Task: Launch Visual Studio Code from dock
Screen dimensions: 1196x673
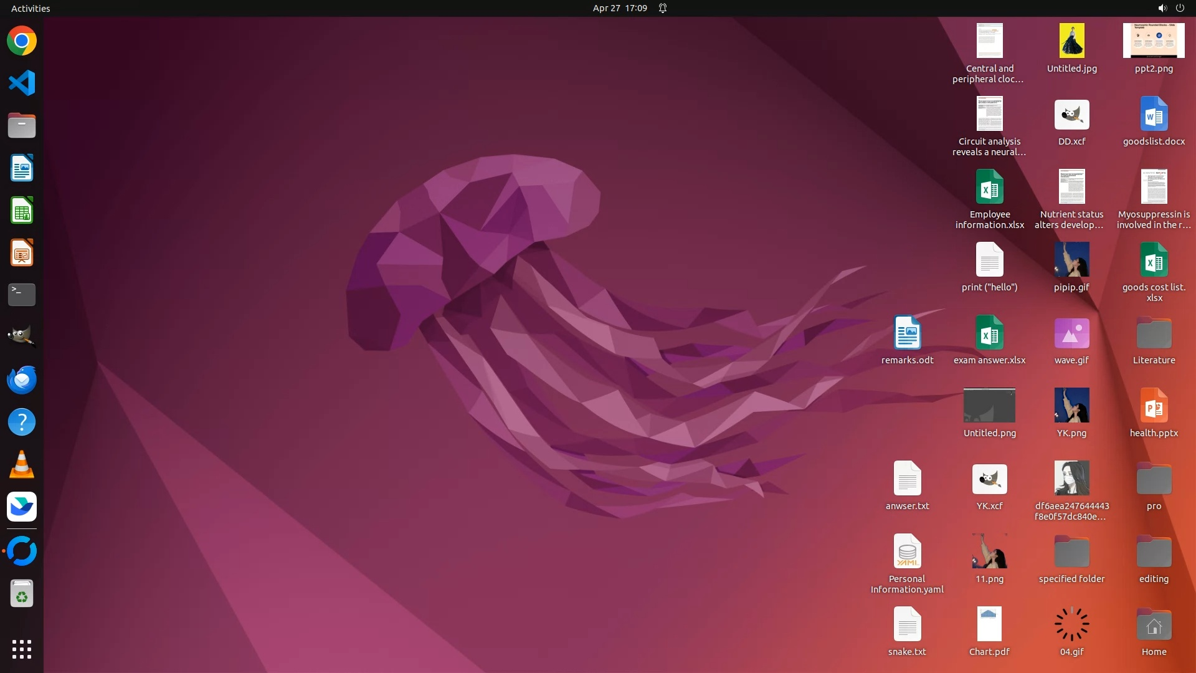Action: click(22, 84)
